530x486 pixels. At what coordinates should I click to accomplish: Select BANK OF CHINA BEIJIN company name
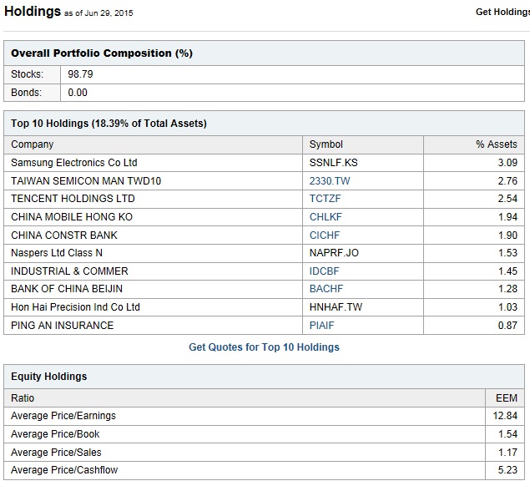coord(67,288)
